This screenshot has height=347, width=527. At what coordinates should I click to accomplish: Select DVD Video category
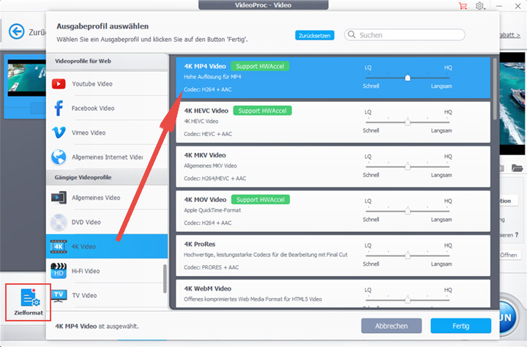[107, 223]
